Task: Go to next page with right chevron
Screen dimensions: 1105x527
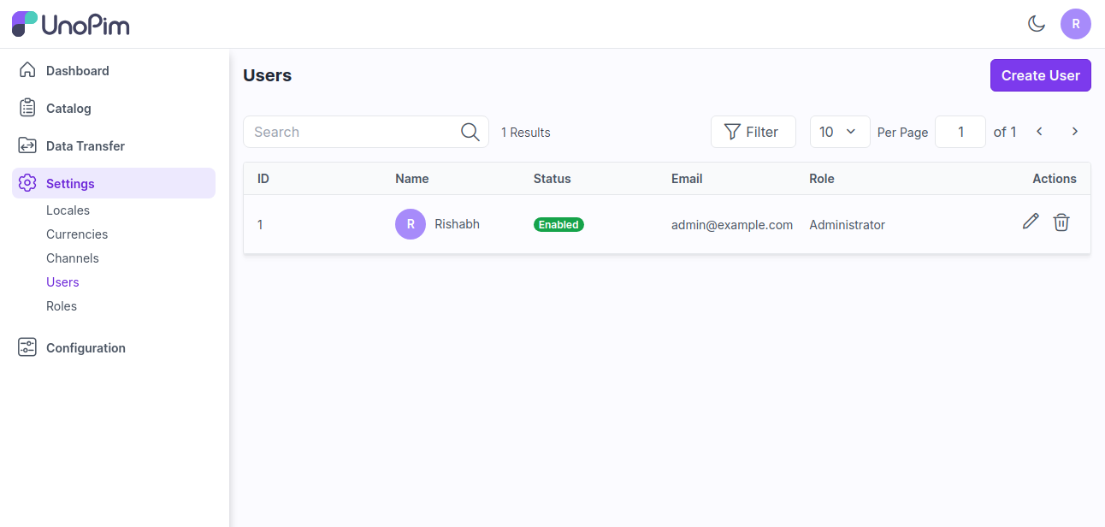Action: (x=1074, y=131)
